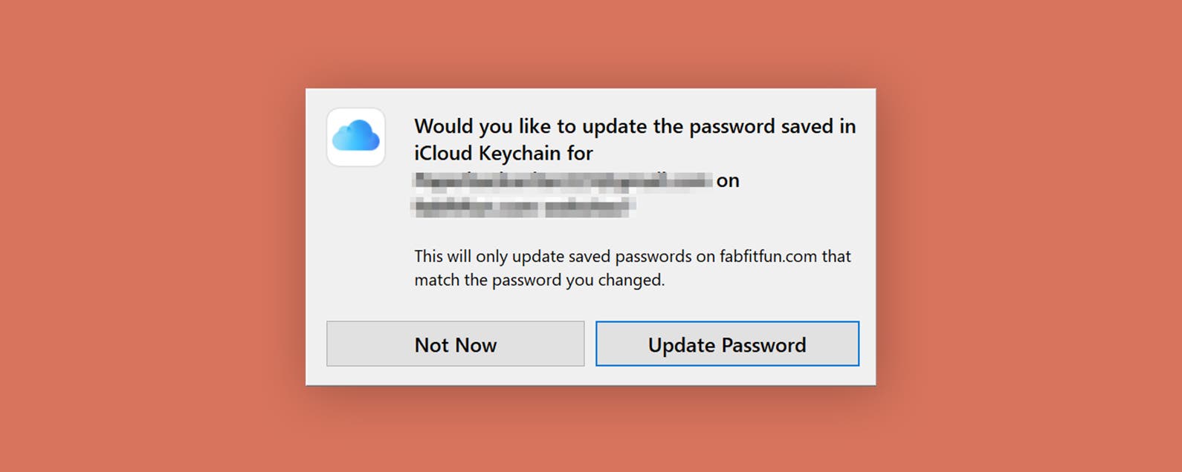Click the left half of the iCloud cloud graphic
Viewport: 1182px width, 472px height.
pyautogui.click(x=346, y=140)
